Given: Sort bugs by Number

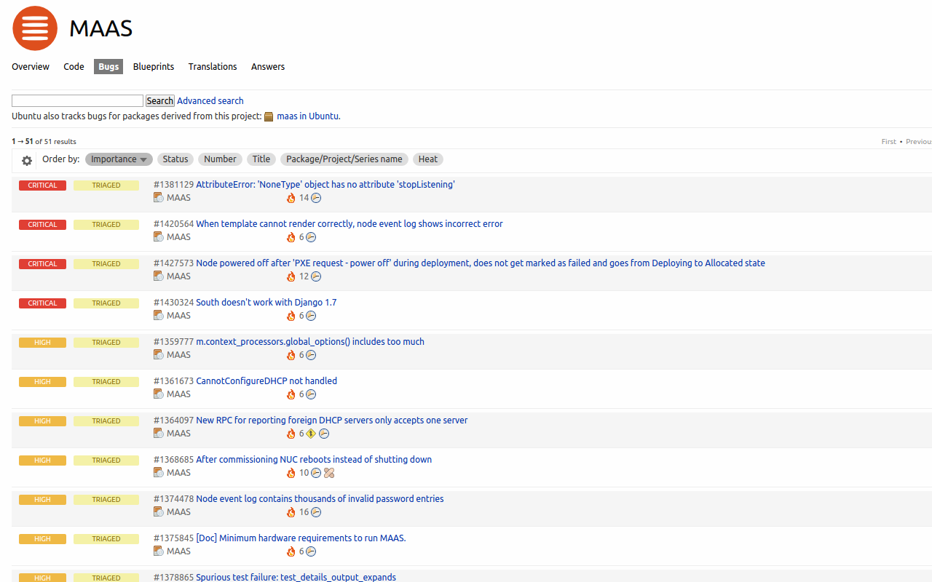Looking at the screenshot, I should click(220, 159).
